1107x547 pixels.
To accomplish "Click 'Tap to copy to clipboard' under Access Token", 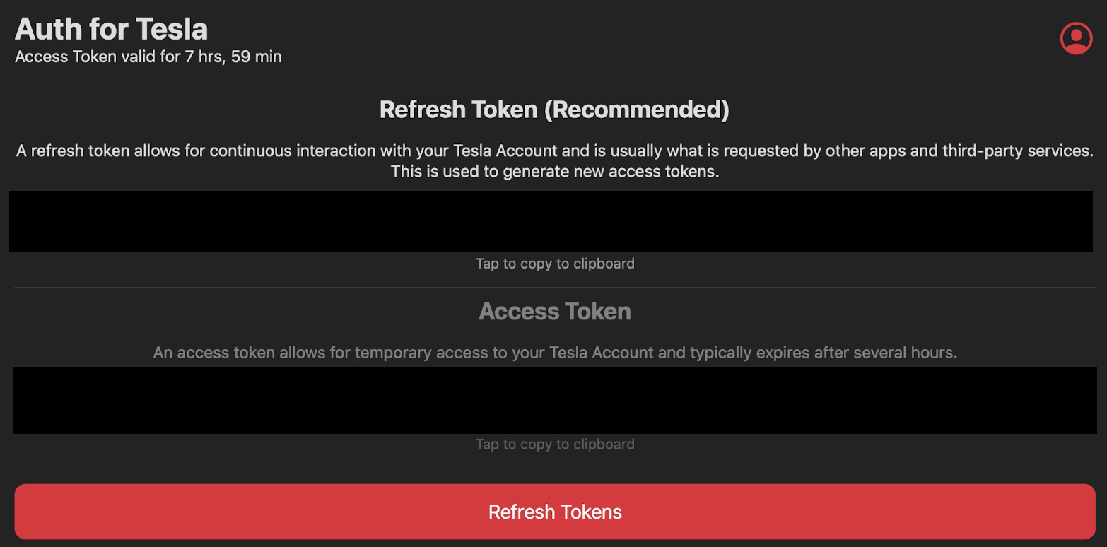I will pyautogui.click(x=553, y=444).
